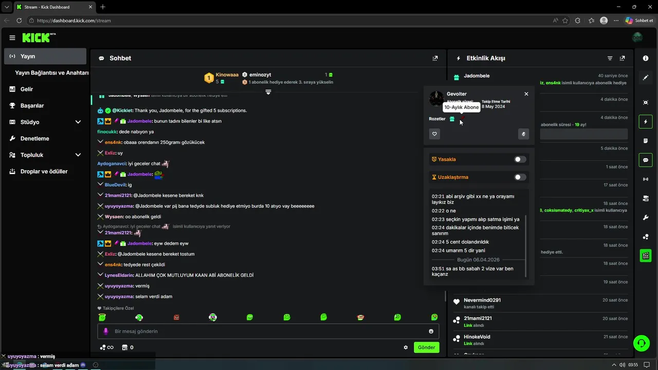Viewport: 658px width, 370px height.
Task: Click username Jadombele in Etkinlik Akışı
Action: [477, 76]
